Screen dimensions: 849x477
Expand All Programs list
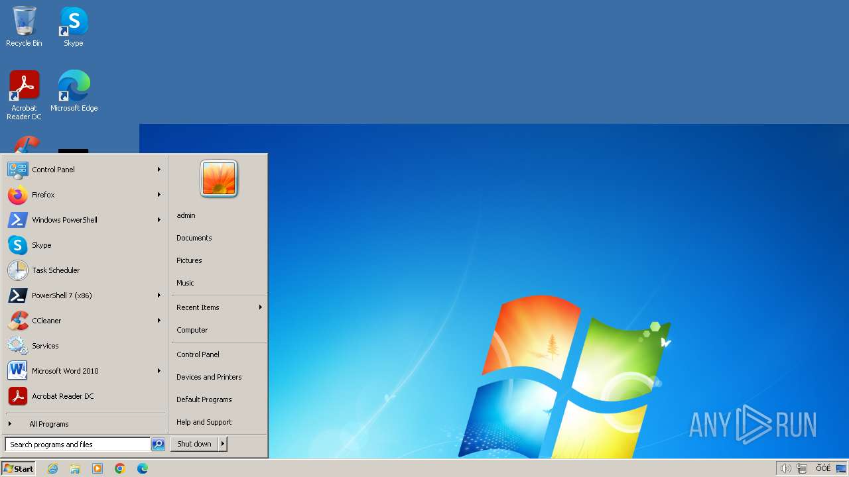tap(85, 424)
